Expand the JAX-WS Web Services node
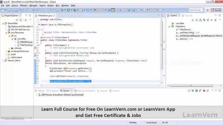The image size is (223, 125). point(6,30)
